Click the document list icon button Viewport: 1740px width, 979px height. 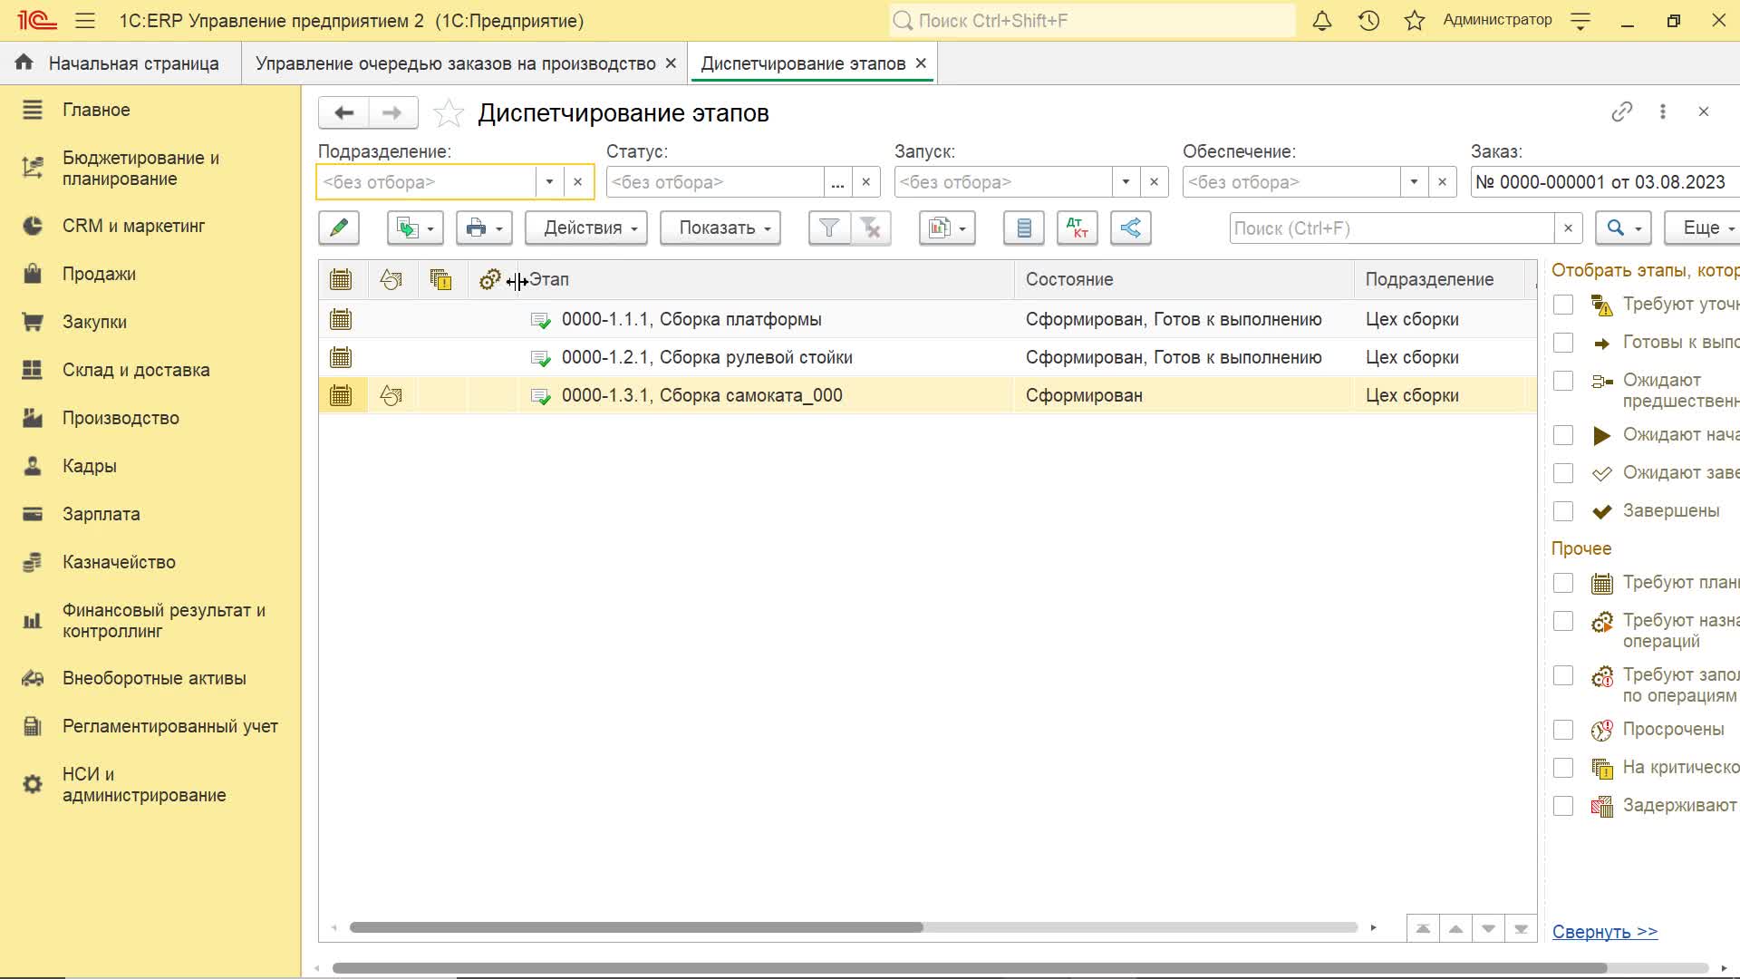1024,228
